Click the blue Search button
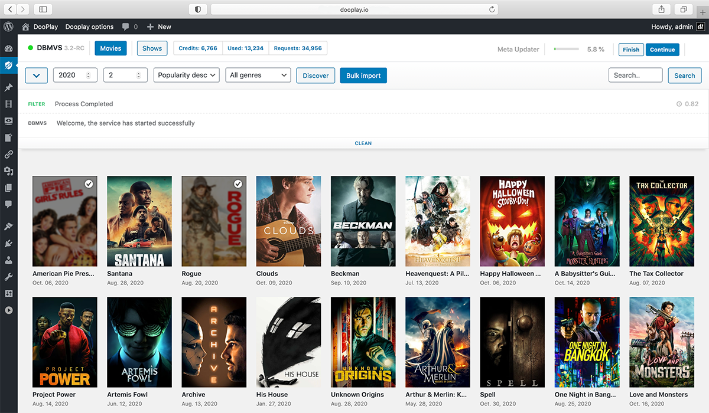Screen dimensions: 709x413 pyautogui.click(x=684, y=76)
